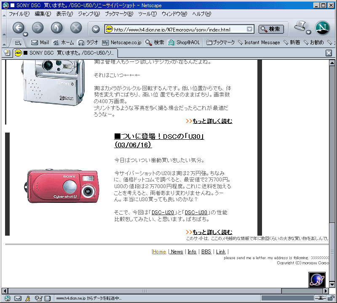Open the お勧め bookmark
Viewport: 337px width, 303px height.
click(313, 43)
